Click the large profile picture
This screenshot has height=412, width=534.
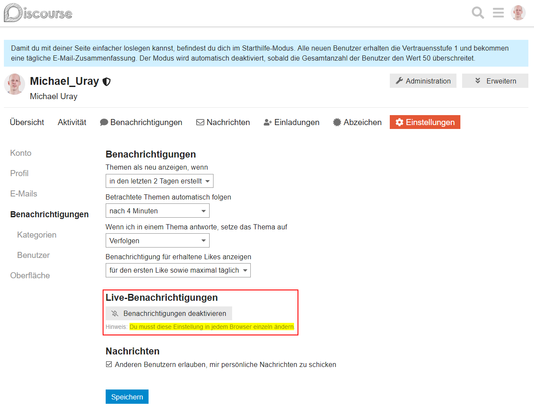pyautogui.click(x=14, y=84)
